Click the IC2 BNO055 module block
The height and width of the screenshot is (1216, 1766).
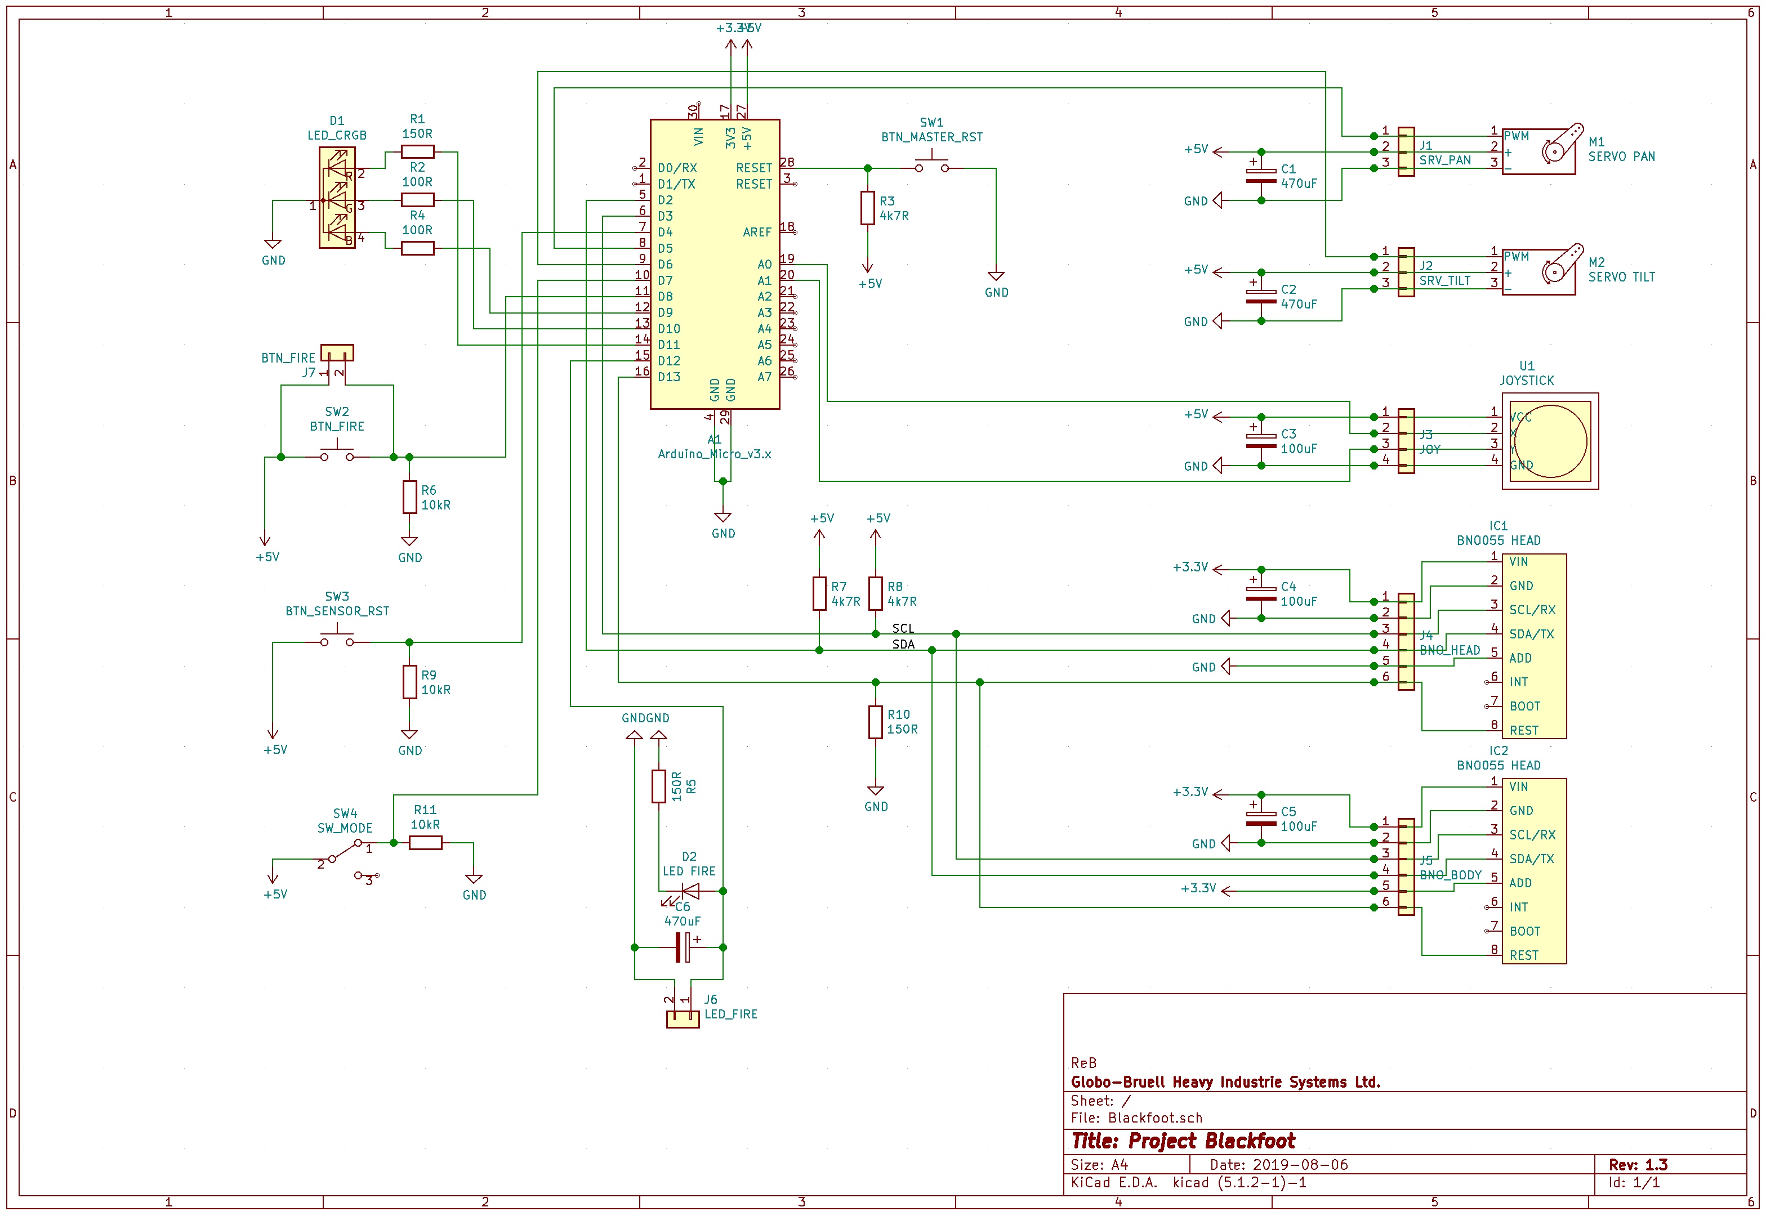(1533, 871)
